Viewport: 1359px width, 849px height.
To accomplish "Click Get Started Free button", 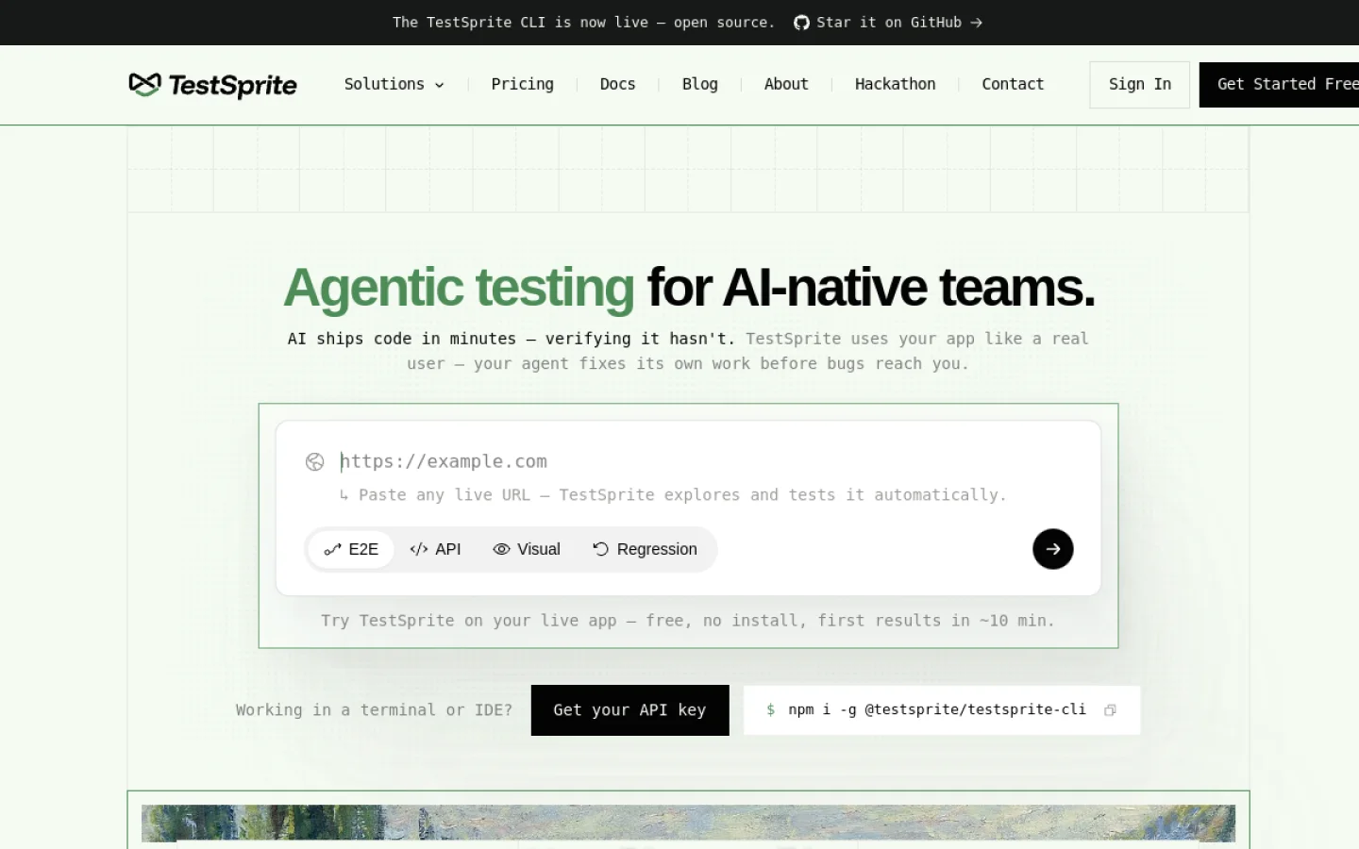I will pyautogui.click(x=1279, y=85).
